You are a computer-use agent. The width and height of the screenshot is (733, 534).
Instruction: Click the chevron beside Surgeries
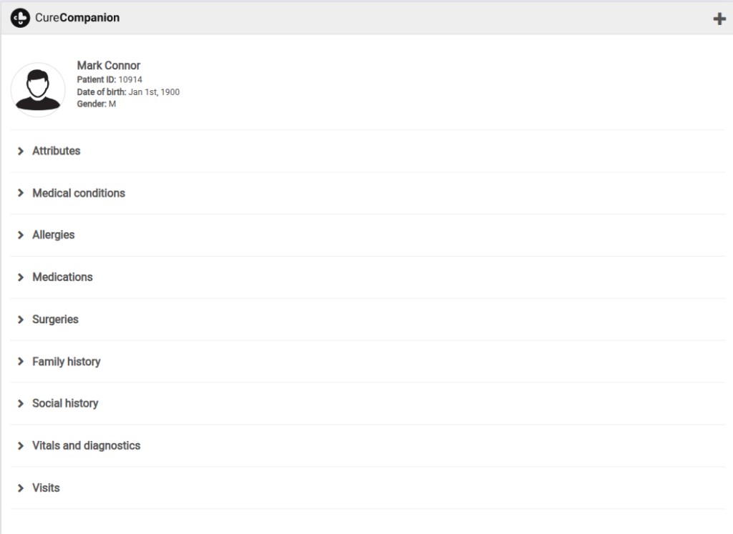coord(21,320)
